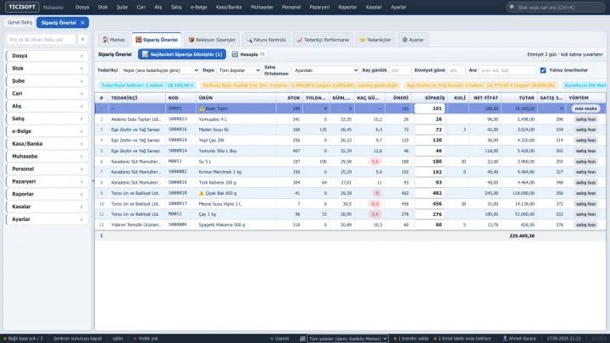
Task: Expand the Pazaryeri sidebar section
Action: (47, 181)
